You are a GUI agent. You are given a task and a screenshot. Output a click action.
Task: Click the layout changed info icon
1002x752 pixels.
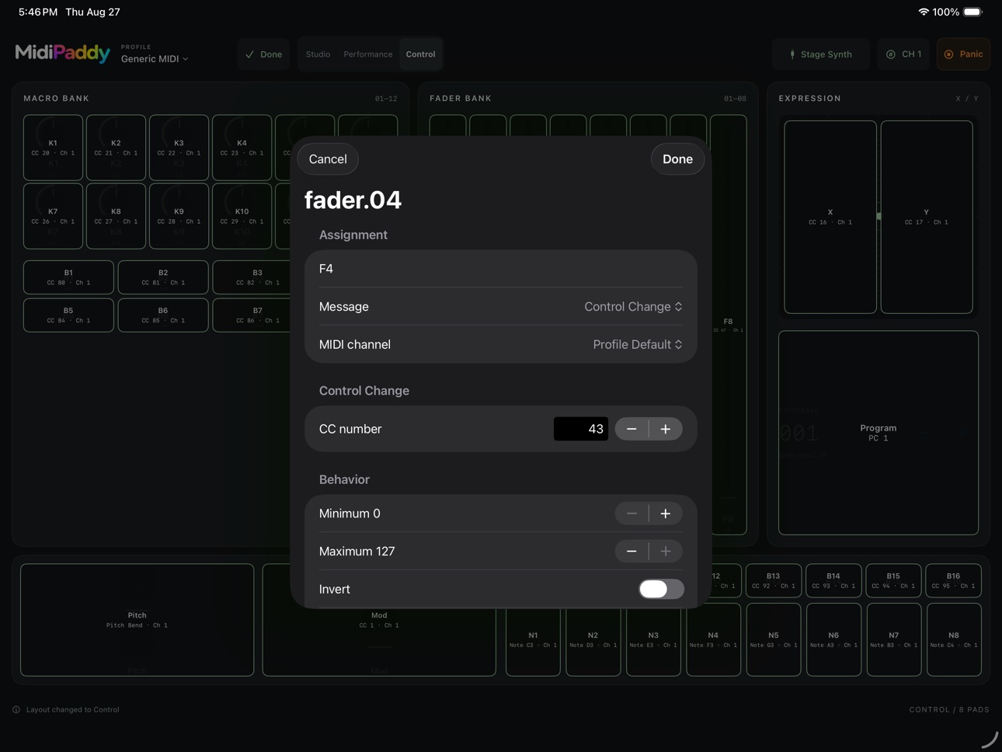point(16,709)
